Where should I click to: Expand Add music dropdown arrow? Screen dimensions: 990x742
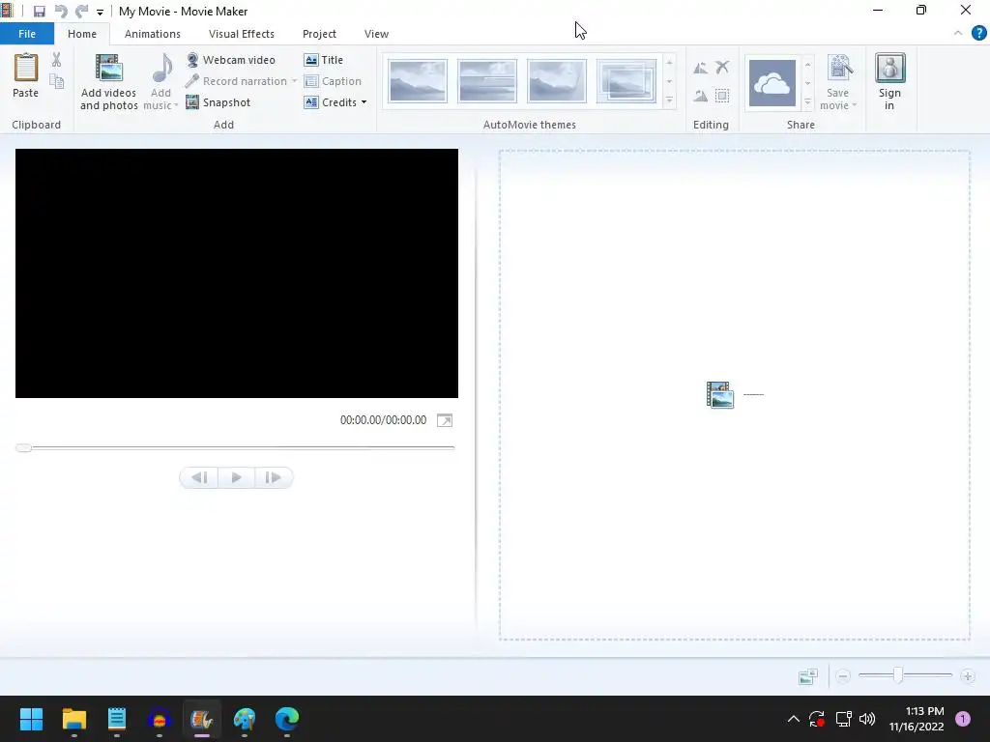pyautogui.click(x=176, y=105)
